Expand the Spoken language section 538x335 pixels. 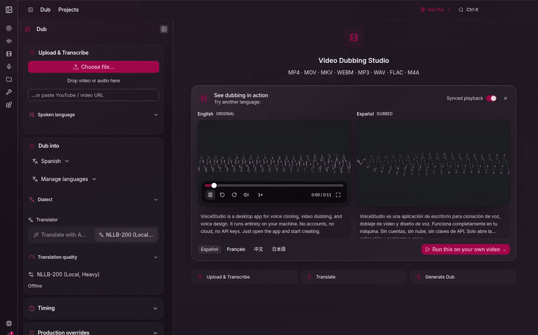[x=94, y=115]
